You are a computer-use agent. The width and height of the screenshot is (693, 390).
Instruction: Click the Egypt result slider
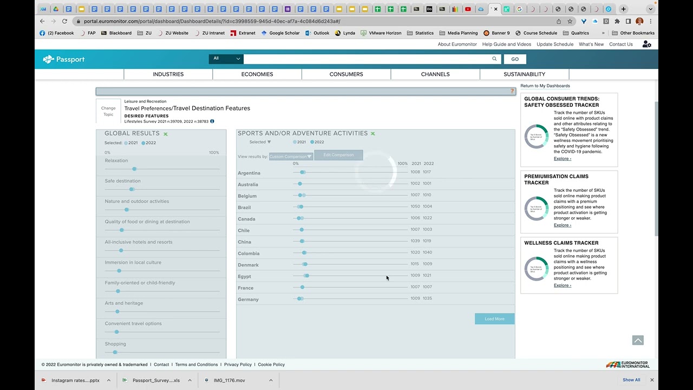click(x=350, y=276)
